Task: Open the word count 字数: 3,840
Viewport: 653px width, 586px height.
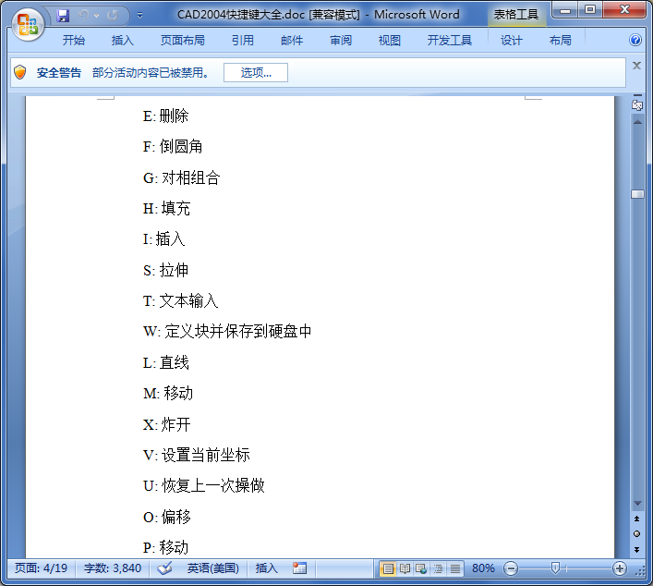Action: (113, 568)
